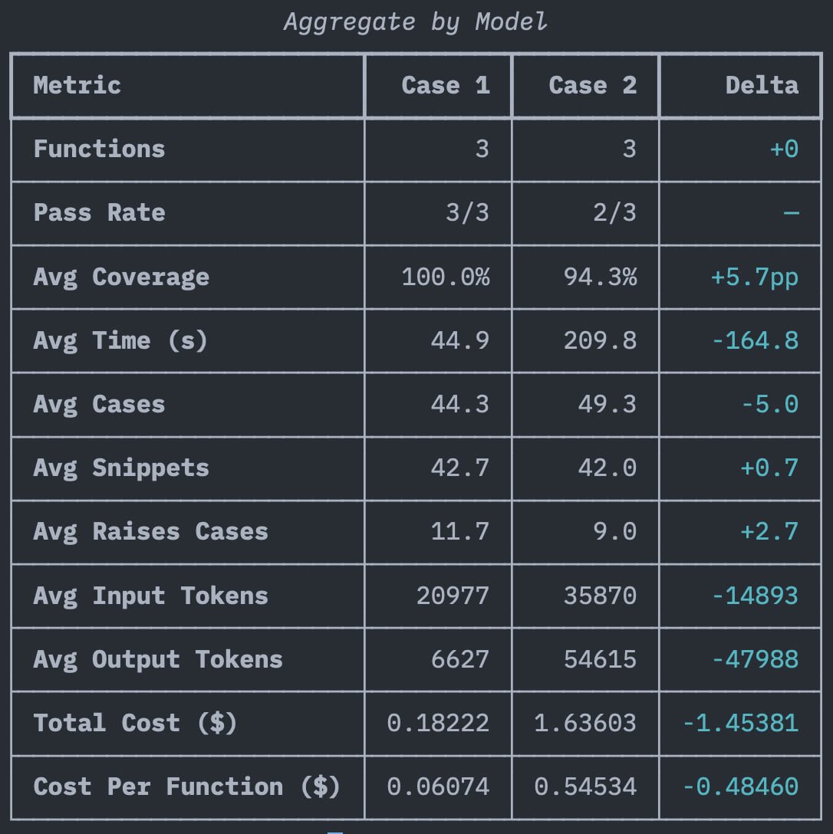Click the '11.7' raises cases value
This screenshot has width=833, height=834.
(460, 532)
